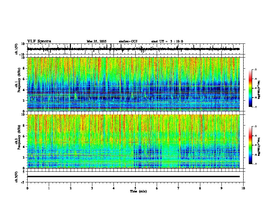
Task: Click time axis tick label "3"
Action: pyautogui.click(x=92, y=188)
